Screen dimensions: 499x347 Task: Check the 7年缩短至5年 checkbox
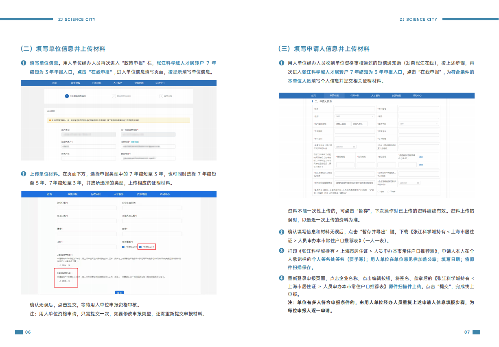click(x=123, y=247)
